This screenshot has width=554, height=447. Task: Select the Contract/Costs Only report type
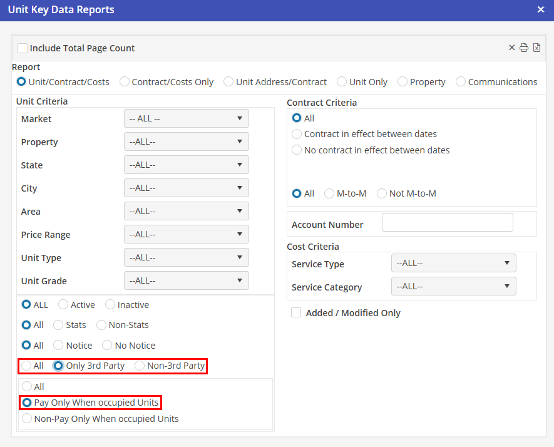[x=125, y=82]
